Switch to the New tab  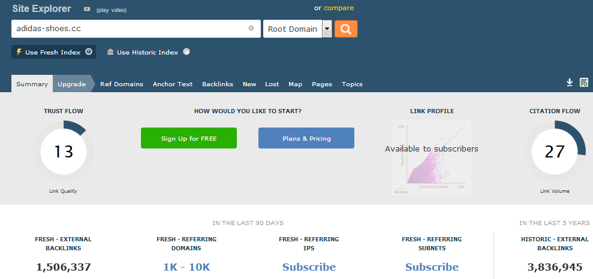coord(249,84)
